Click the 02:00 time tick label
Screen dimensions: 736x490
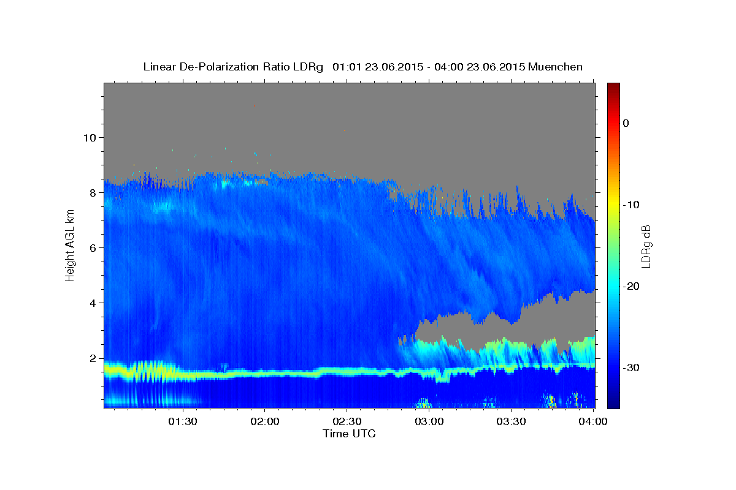265,422
